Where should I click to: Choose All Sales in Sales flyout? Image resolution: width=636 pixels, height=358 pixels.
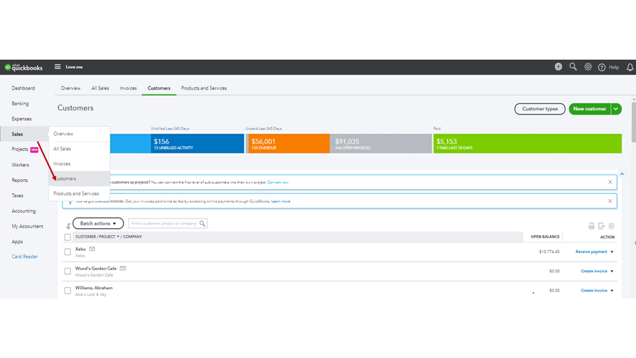pyautogui.click(x=79, y=149)
